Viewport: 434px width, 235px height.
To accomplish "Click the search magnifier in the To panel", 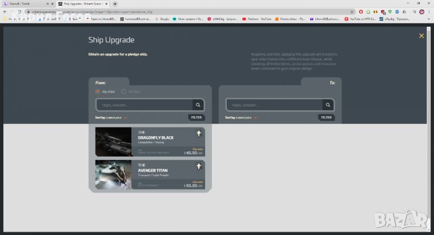I will pyautogui.click(x=327, y=105).
